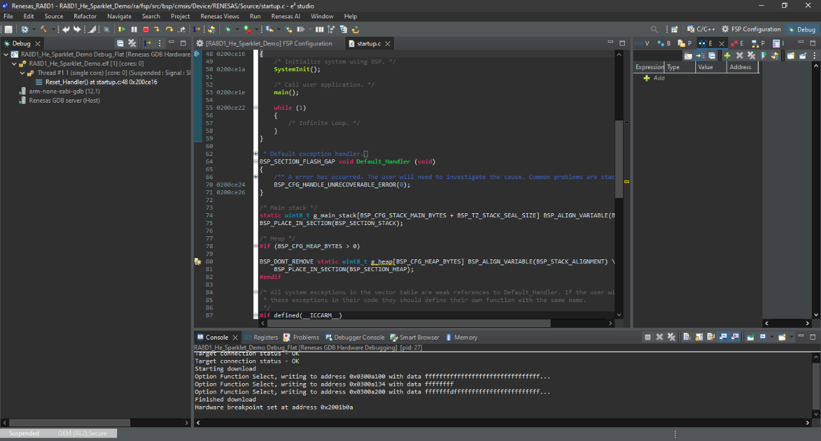This screenshot has height=441, width=821.
Task: Toggle Show Type Names in Expressions toolbar
Action: coord(688,56)
